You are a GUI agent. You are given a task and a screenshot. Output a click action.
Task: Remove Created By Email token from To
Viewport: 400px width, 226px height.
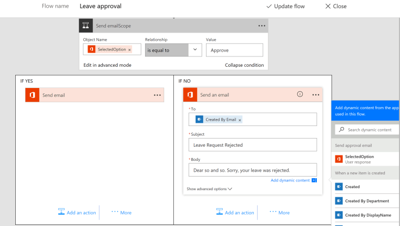click(x=240, y=120)
